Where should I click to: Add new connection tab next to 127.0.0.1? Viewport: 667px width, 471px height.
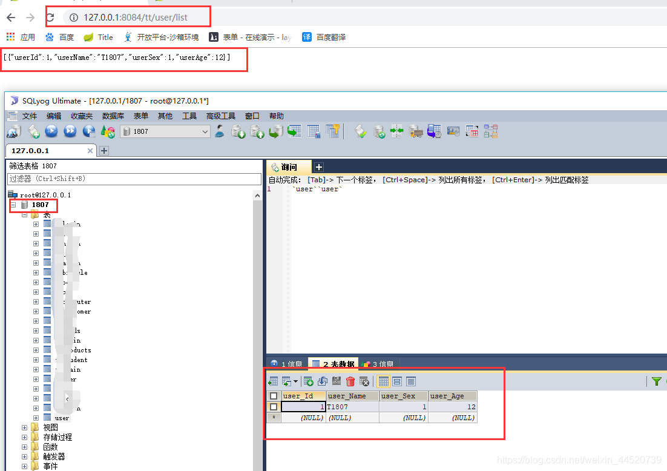pos(104,151)
